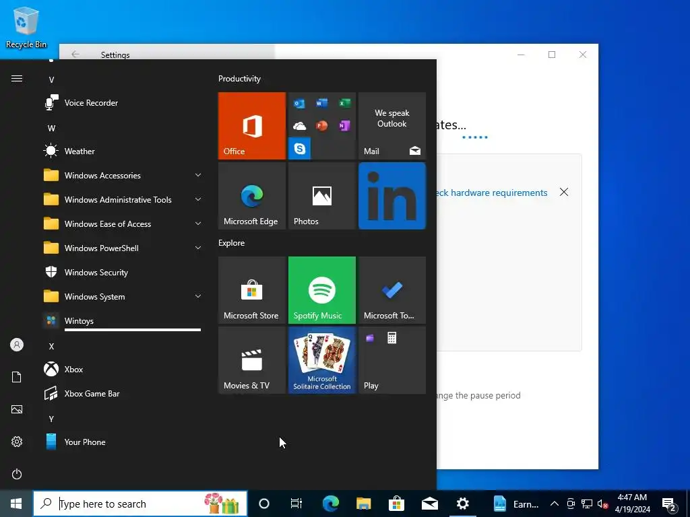Click the Power button in Start
The height and width of the screenshot is (517, 690).
coord(17,474)
